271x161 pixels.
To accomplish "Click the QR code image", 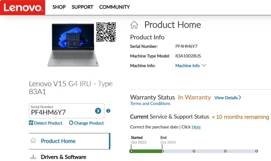I will coord(106,32).
